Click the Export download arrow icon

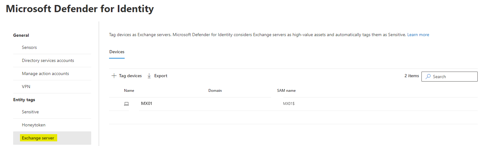[149, 76]
